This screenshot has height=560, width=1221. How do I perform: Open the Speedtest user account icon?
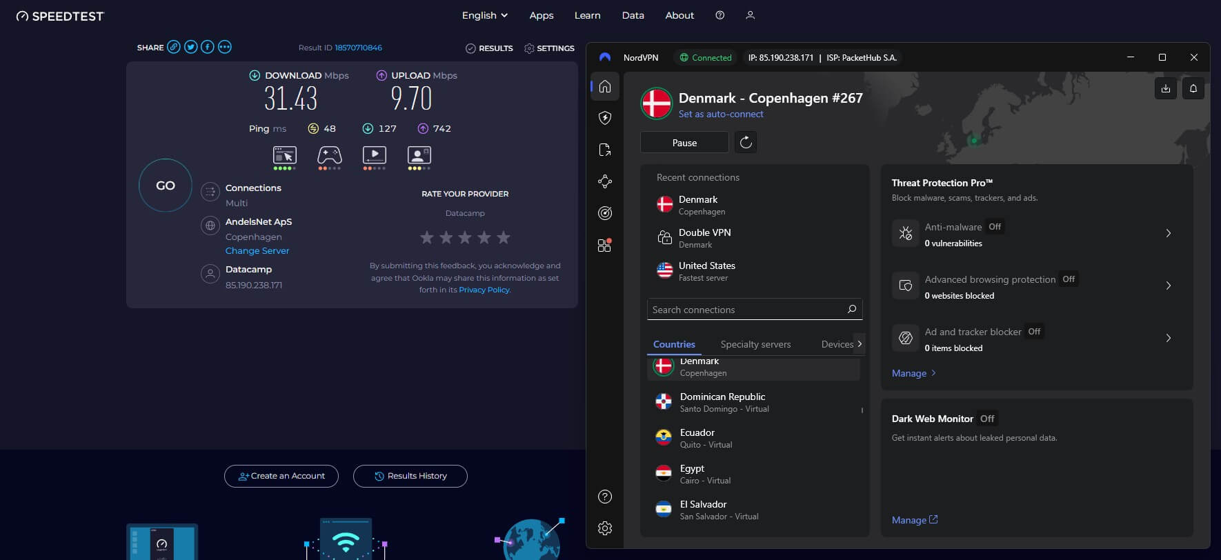point(750,15)
